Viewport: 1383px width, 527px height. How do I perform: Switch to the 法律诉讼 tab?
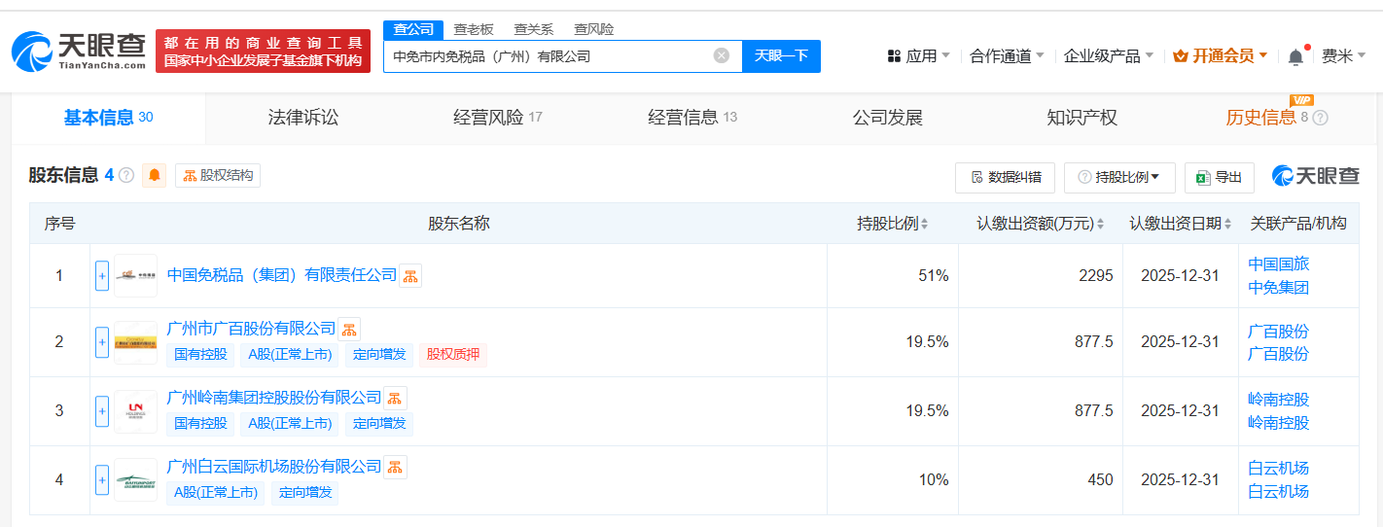(303, 118)
